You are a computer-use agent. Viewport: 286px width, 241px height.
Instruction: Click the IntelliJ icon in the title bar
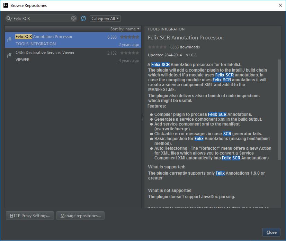tap(6, 5)
